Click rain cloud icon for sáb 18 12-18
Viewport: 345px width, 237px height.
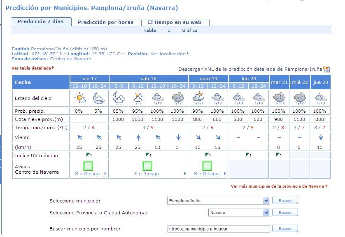point(158,98)
